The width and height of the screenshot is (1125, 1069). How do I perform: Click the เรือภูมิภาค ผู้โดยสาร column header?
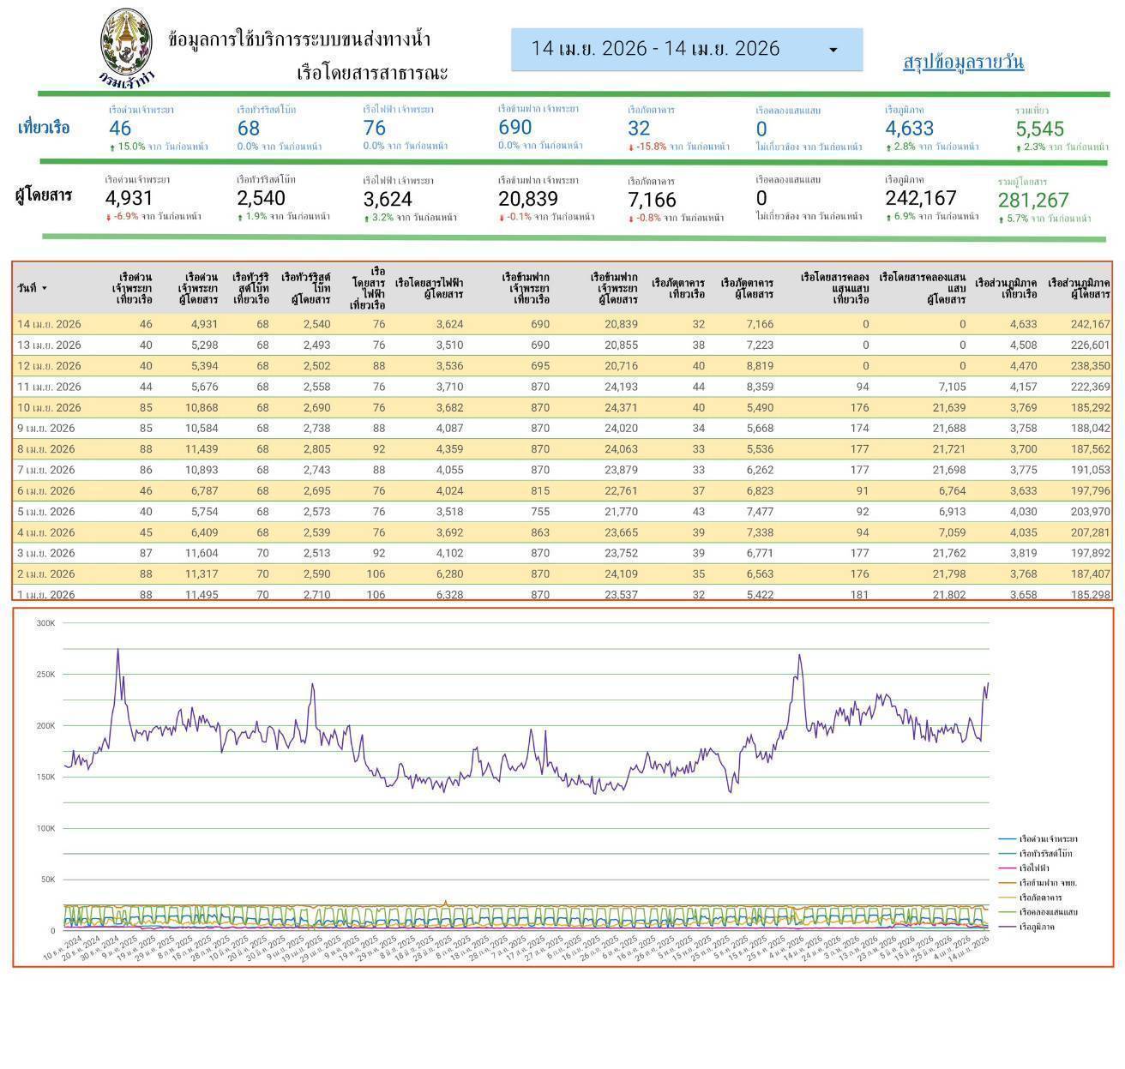[x=1078, y=288]
